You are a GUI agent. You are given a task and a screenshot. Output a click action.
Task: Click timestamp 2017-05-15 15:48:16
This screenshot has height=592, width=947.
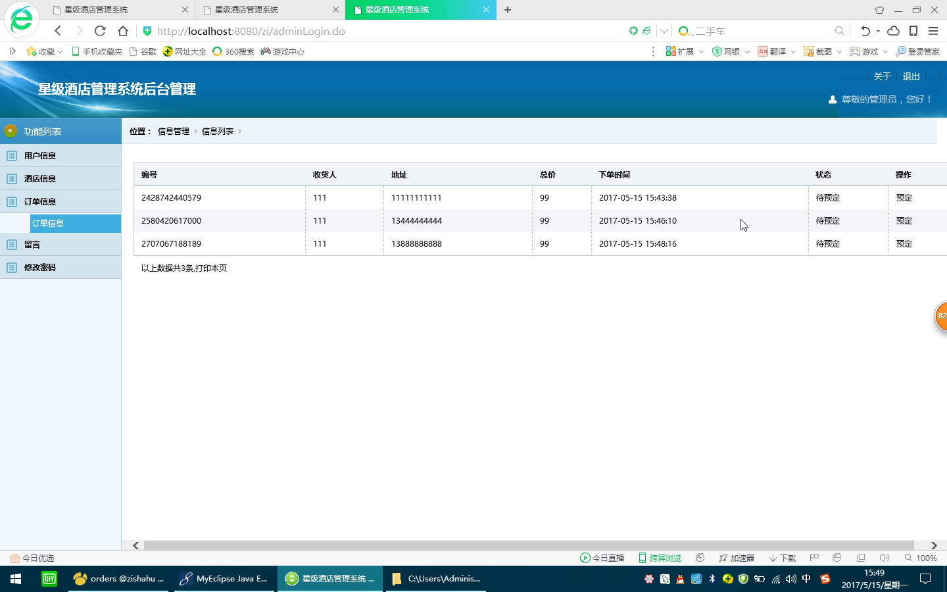tap(638, 243)
